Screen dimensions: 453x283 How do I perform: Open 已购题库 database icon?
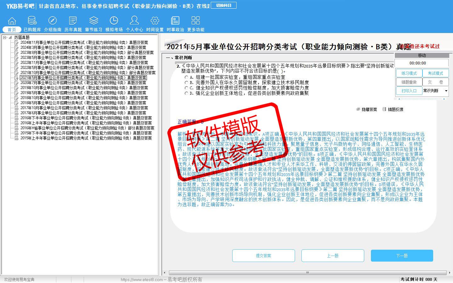point(32,21)
